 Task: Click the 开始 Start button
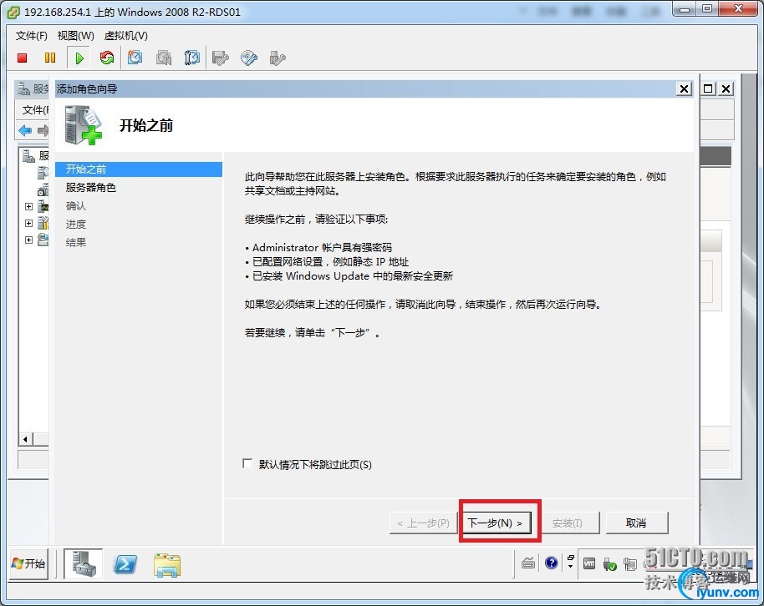(28, 563)
